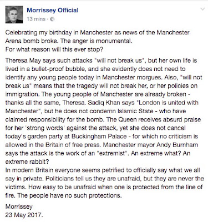Click the public globe privacy icon
This screenshot has width=208, height=222.
53,19
